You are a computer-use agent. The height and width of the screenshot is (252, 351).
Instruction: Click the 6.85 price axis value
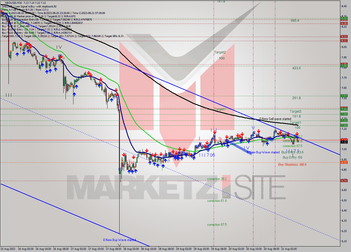344,170
